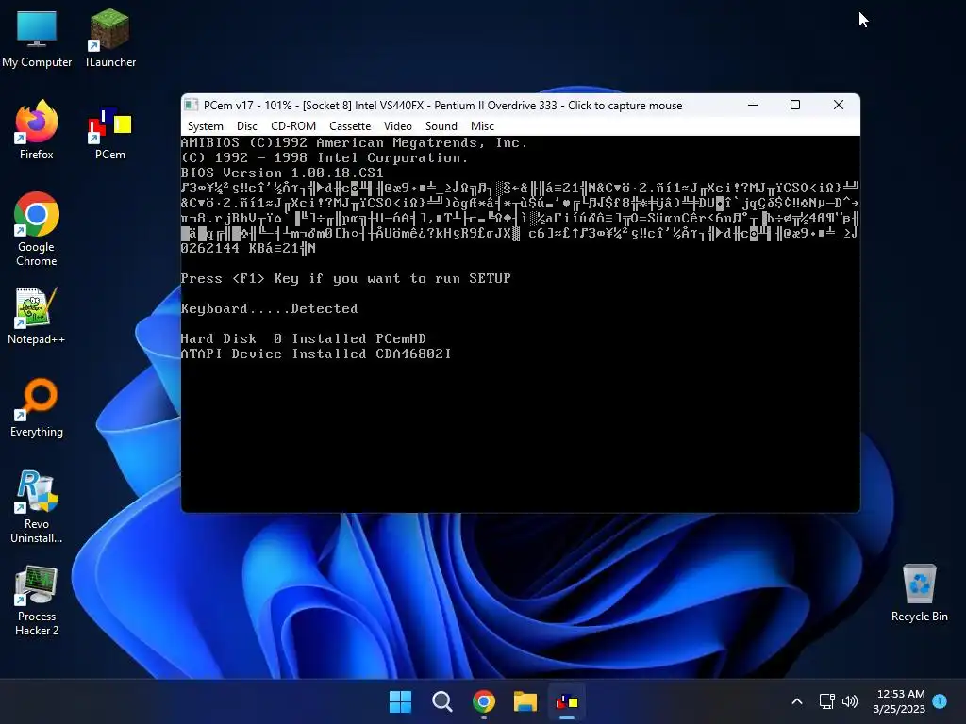Viewport: 966px width, 724px height.
Task: Select the PCem desktop shortcut
Action: 109,132
